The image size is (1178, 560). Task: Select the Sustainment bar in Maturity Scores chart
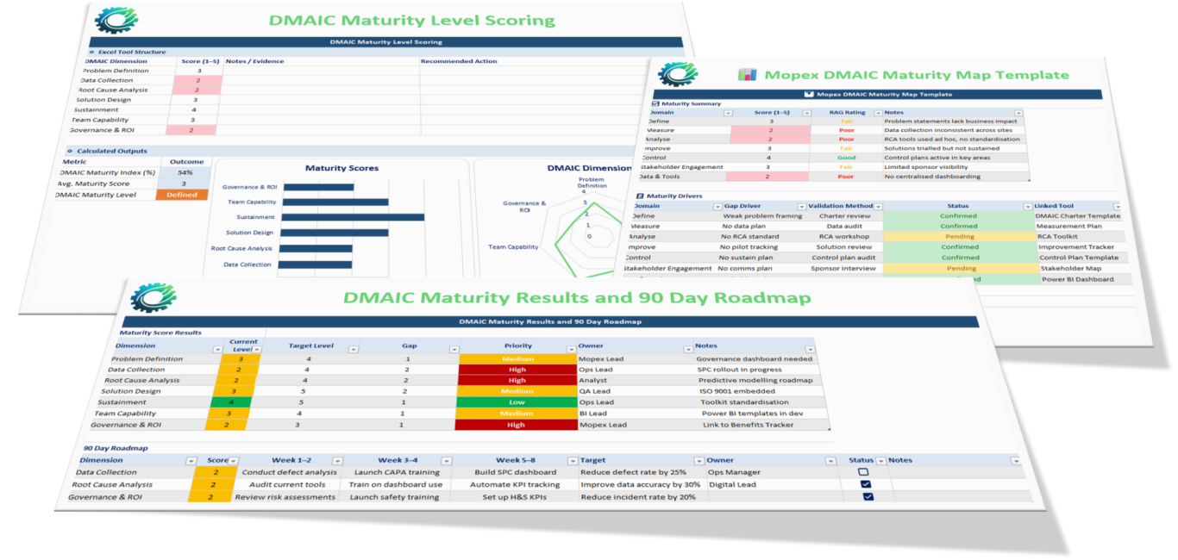(354, 217)
